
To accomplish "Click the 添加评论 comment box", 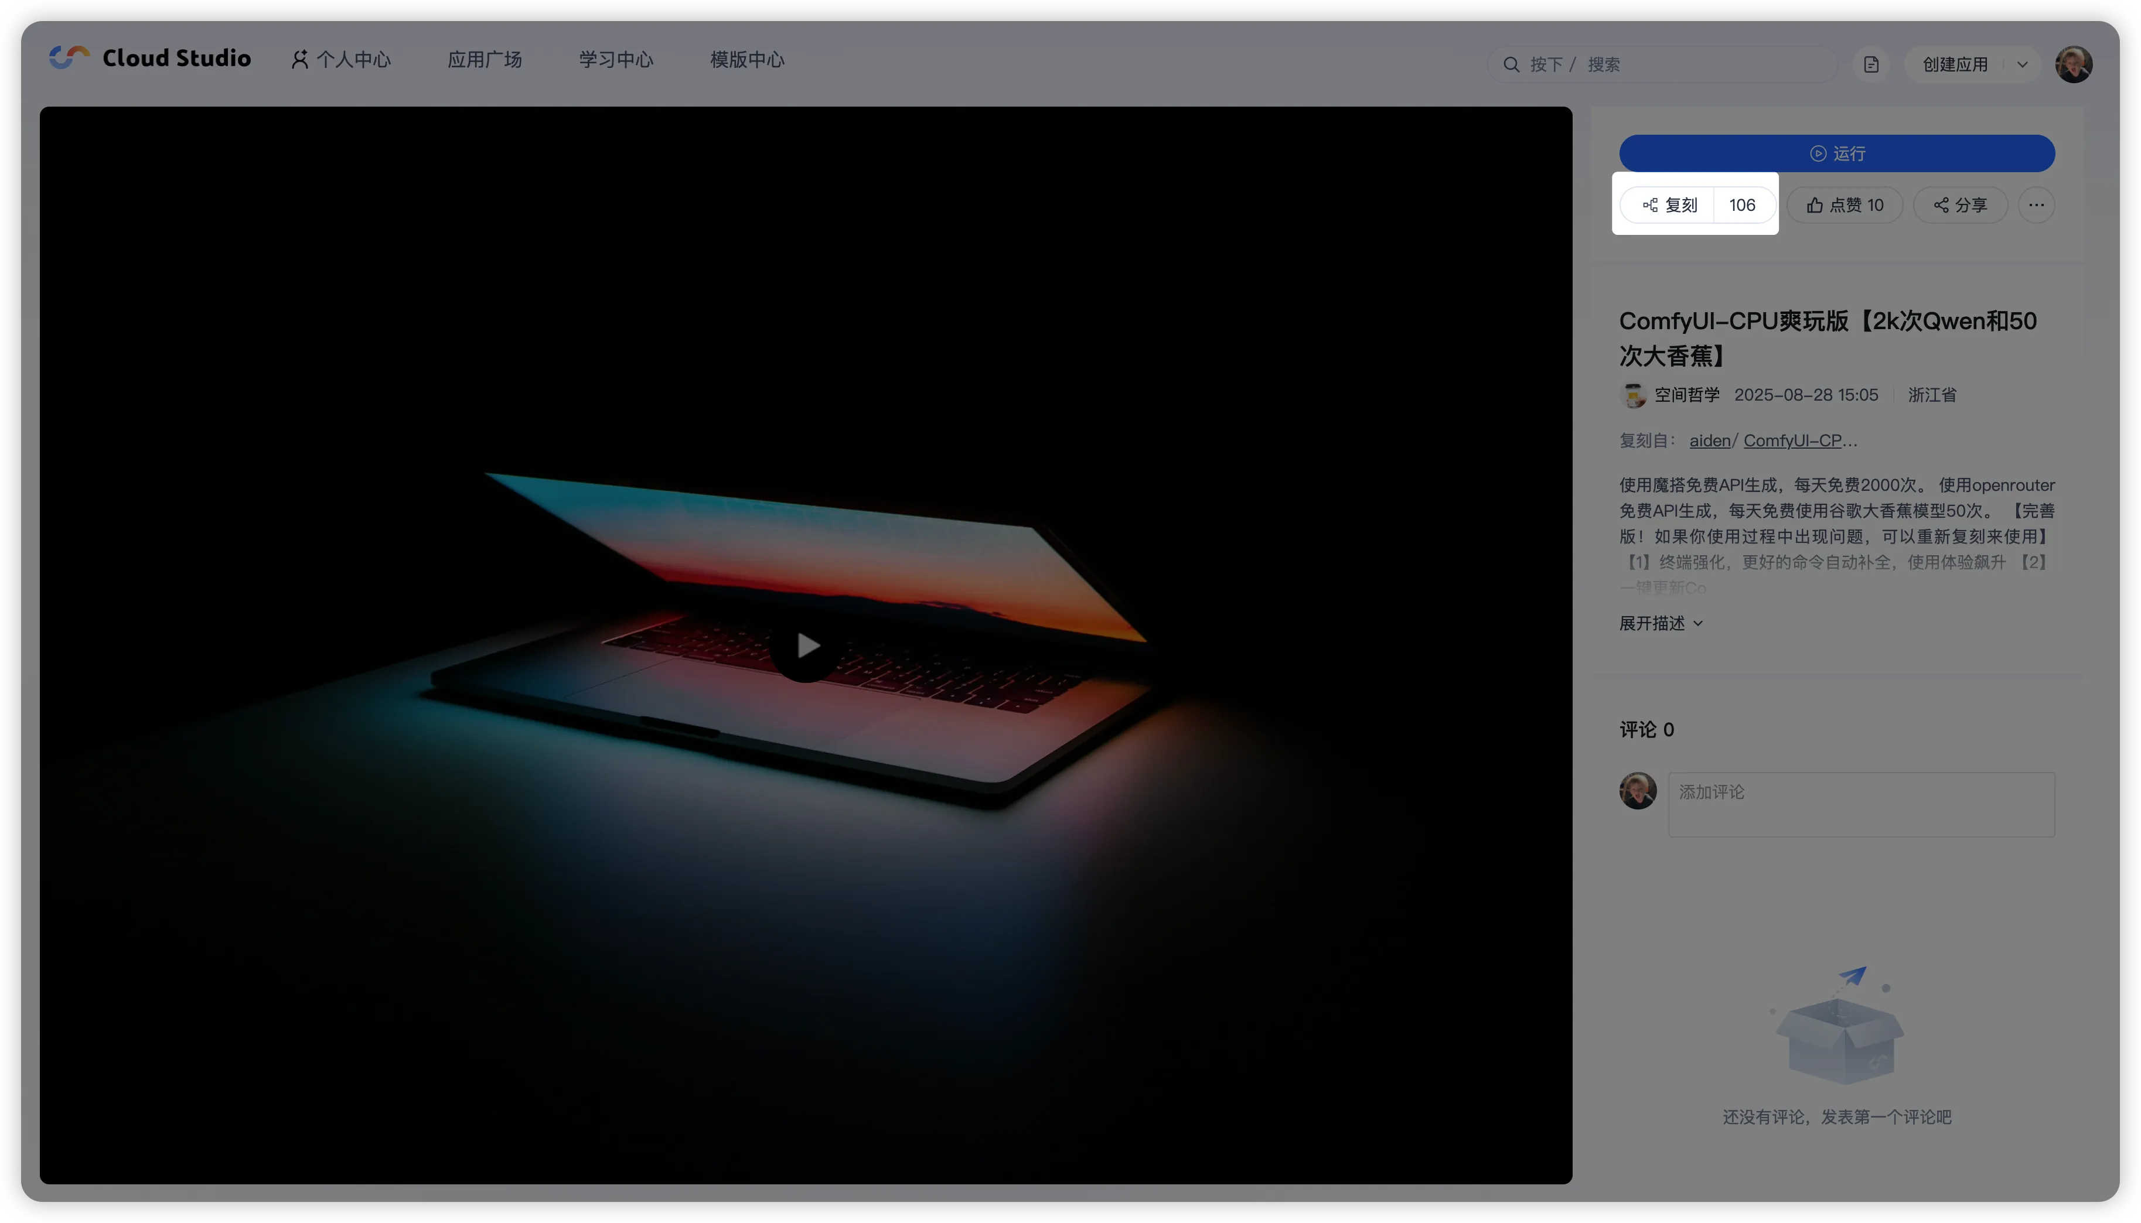I will [x=1860, y=804].
